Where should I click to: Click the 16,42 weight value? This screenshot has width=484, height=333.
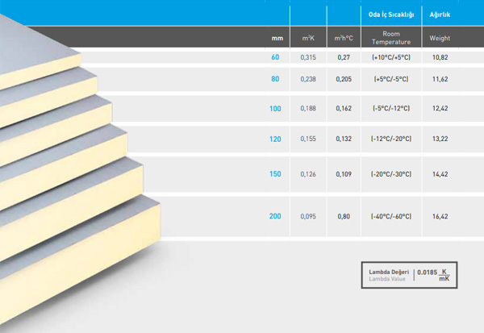coord(440,215)
